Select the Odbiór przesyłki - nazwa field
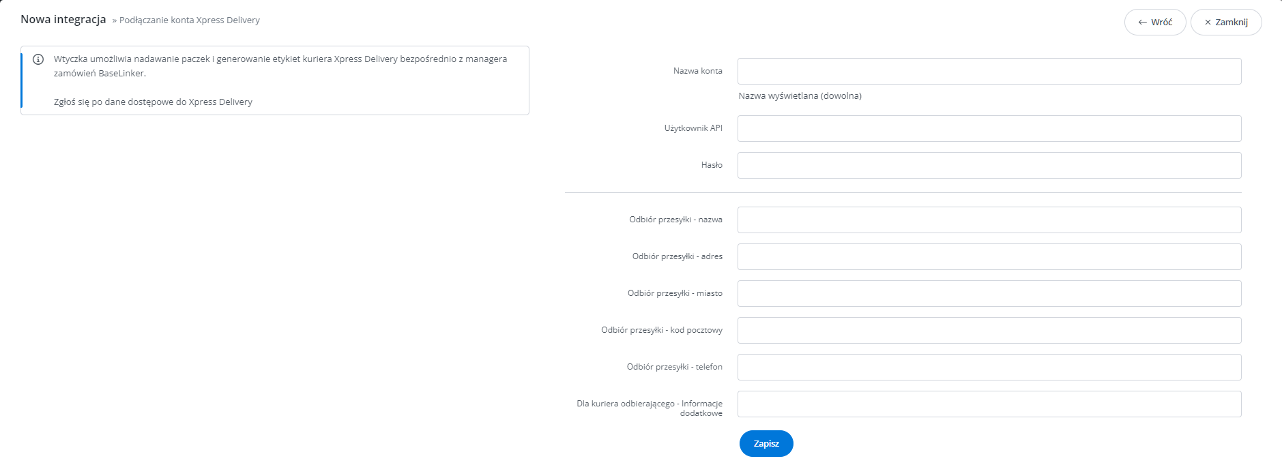Viewport: 1282px width, 463px height. click(989, 220)
